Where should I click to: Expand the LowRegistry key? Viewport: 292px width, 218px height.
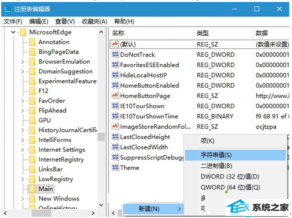tap(22, 179)
